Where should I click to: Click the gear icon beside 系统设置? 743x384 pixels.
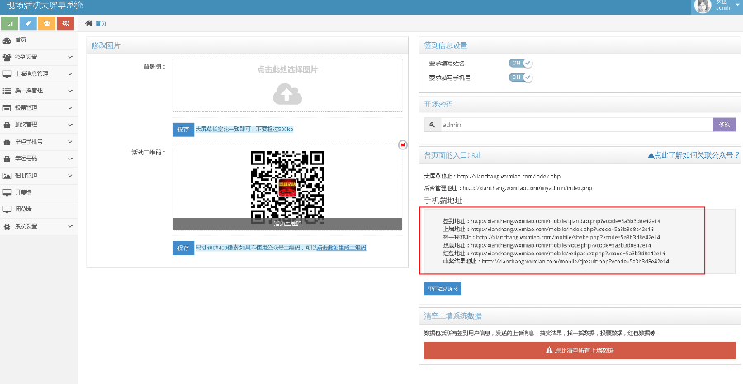point(7,226)
